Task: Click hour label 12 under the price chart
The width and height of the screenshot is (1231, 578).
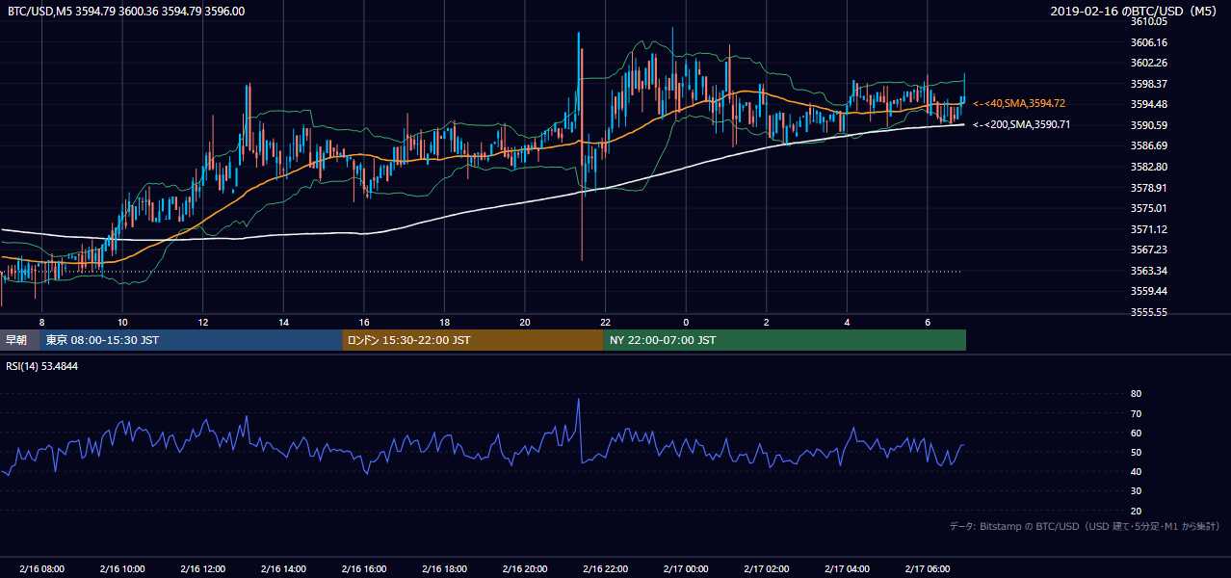Action: [x=203, y=322]
